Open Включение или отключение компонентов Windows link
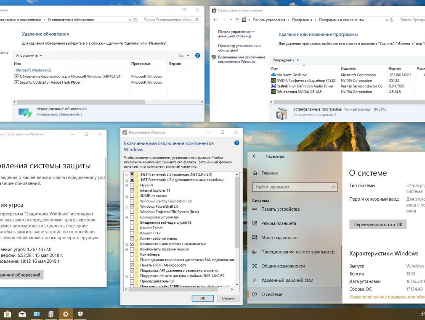Viewport: 425px width, 320px height. pos(242,59)
